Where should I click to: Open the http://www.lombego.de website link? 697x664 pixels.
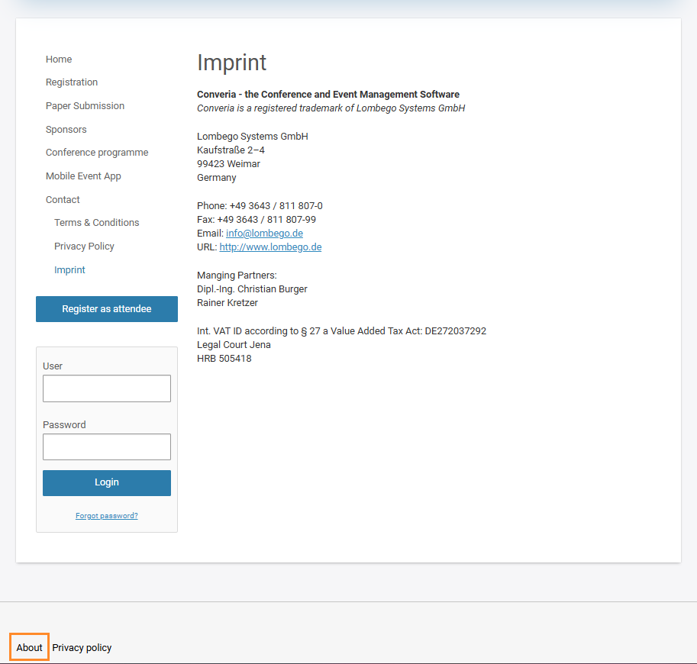point(270,247)
